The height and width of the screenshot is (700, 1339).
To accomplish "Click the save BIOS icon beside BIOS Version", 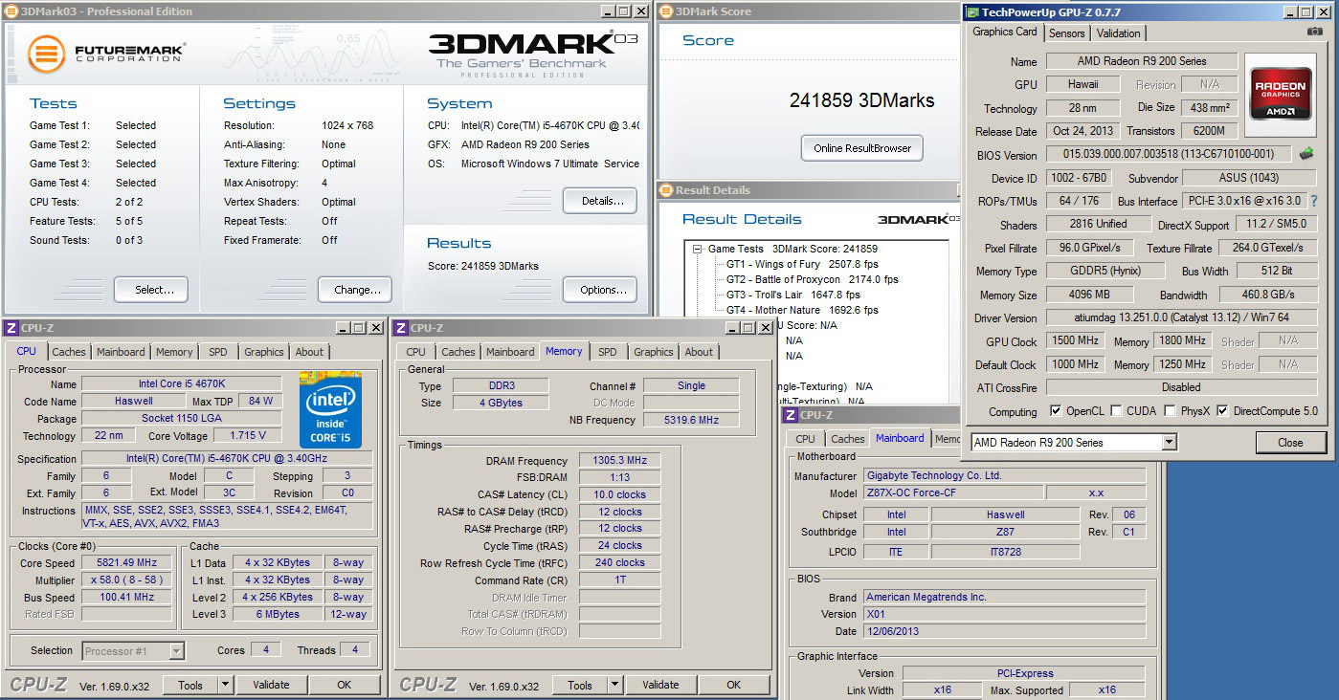I will [x=1306, y=154].
